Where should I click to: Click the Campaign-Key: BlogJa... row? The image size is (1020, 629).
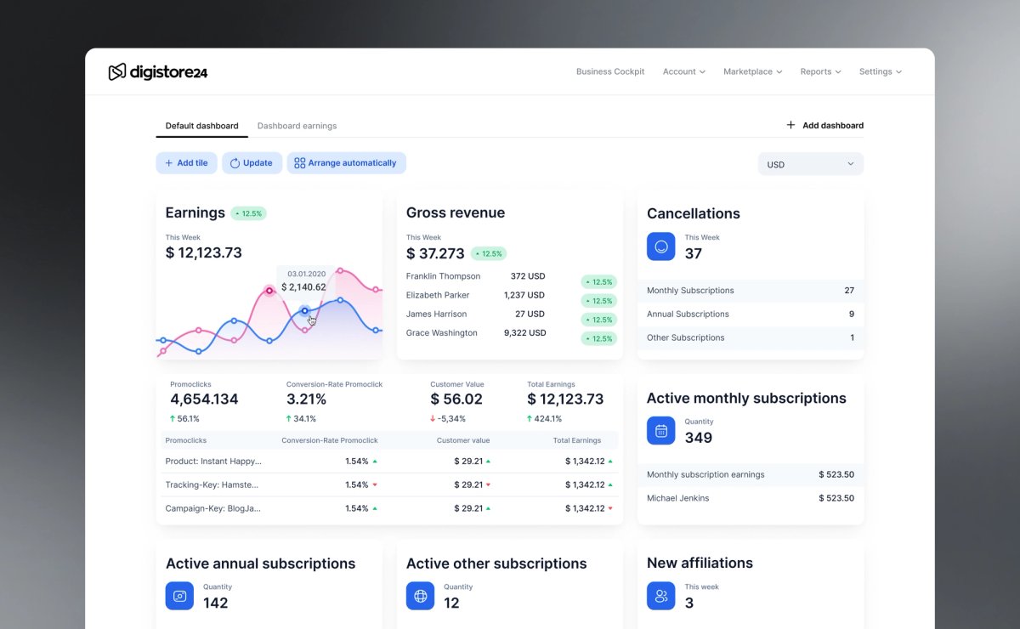pyautogui.click(x=389, y=508)
